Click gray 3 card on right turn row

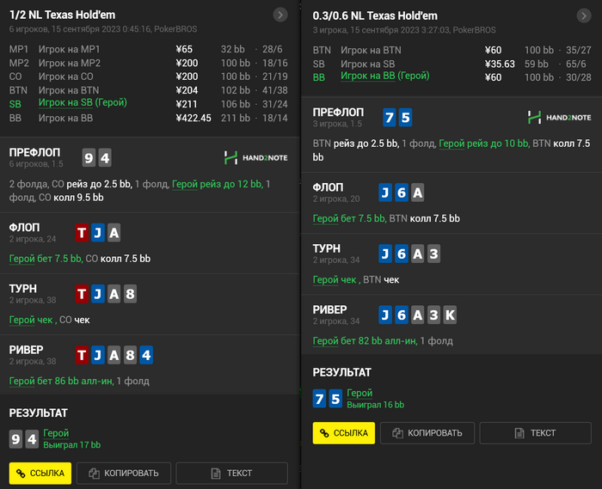(x=433, y=254)
